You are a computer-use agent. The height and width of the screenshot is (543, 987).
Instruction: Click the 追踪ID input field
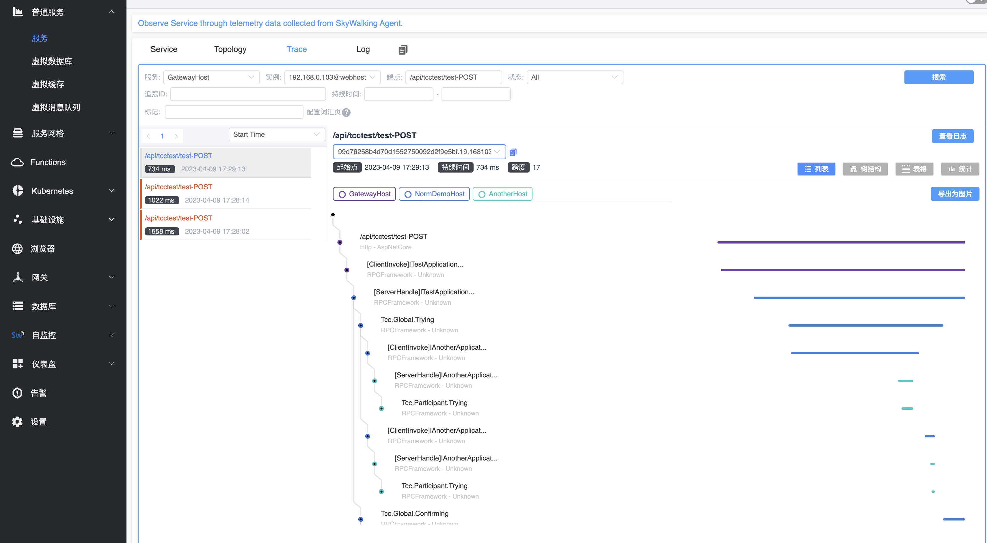tap(248, 94)
